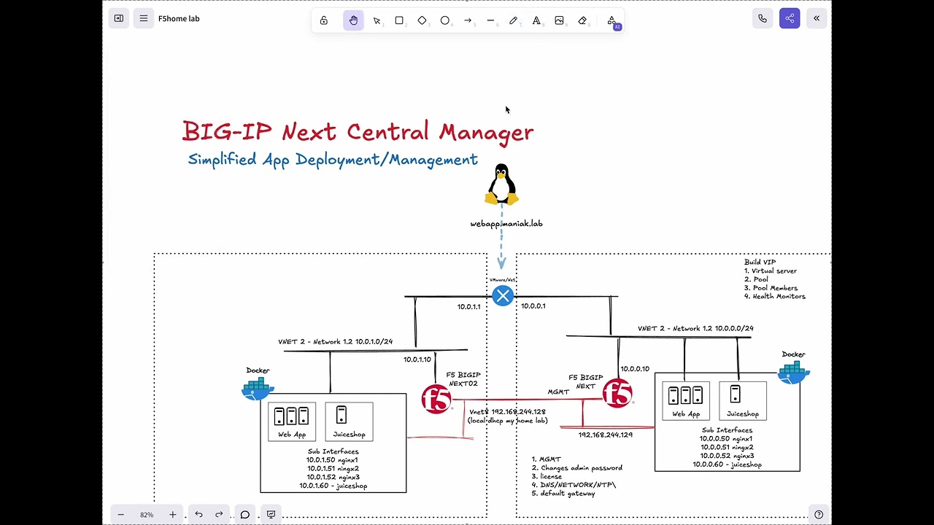Click the Linux penguin image
The width and height of the screenshot is (934, 525).
[501, 184]
